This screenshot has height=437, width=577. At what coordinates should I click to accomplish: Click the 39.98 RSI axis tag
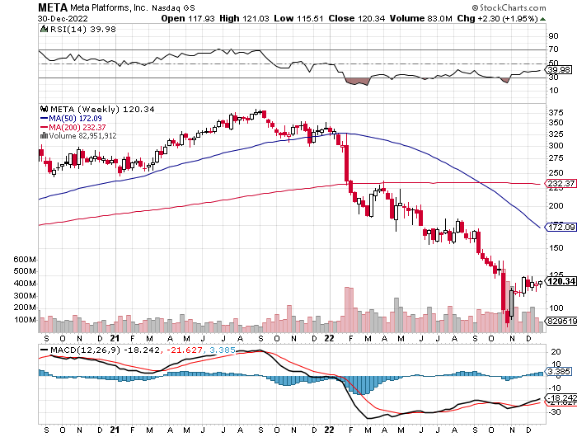pyautogui.click(x=558, y=69)
